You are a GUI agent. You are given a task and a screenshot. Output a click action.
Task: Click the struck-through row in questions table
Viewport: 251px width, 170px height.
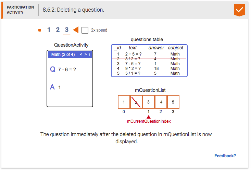coord(149,59)
